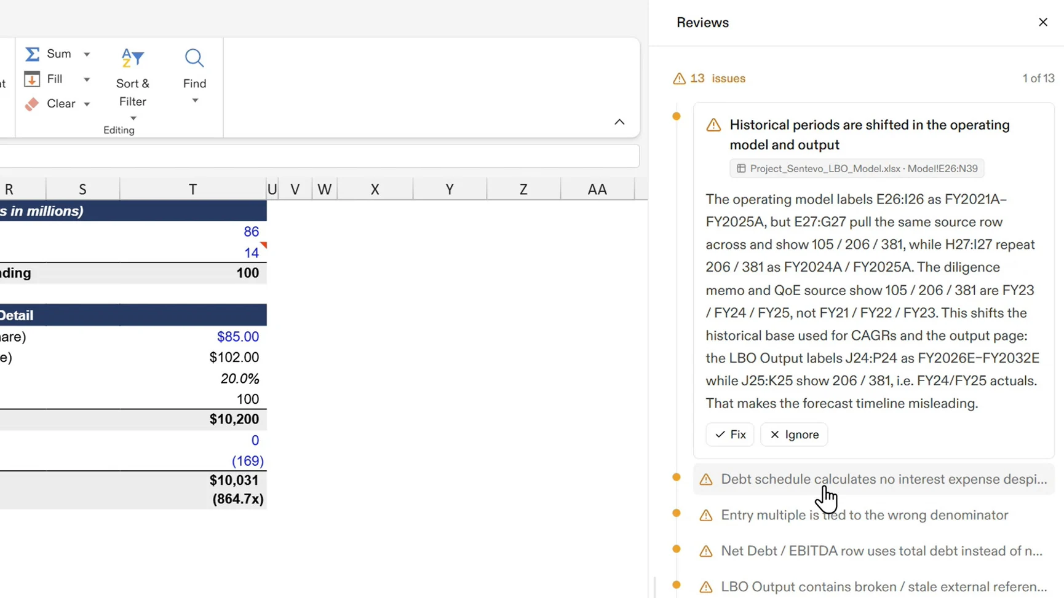Select column T header
Viewport: 1064px width, 598px height.
tap(193, 189)
